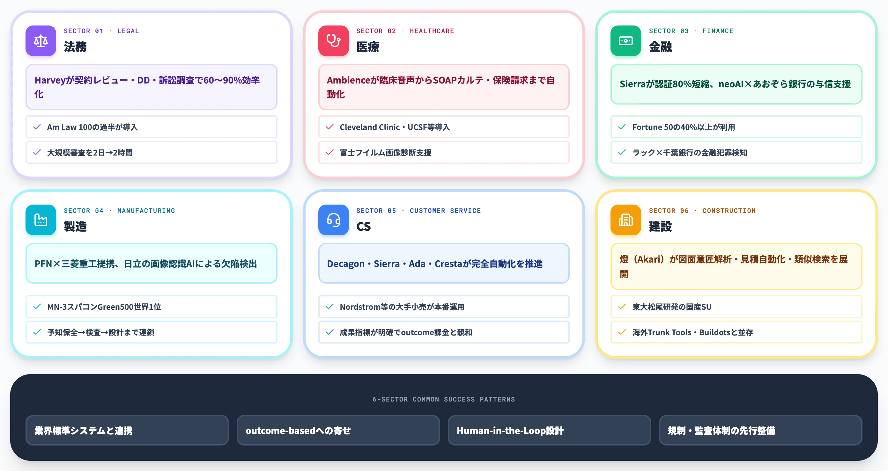
Task: Click the orange building Construction icon
Action: 626,220
